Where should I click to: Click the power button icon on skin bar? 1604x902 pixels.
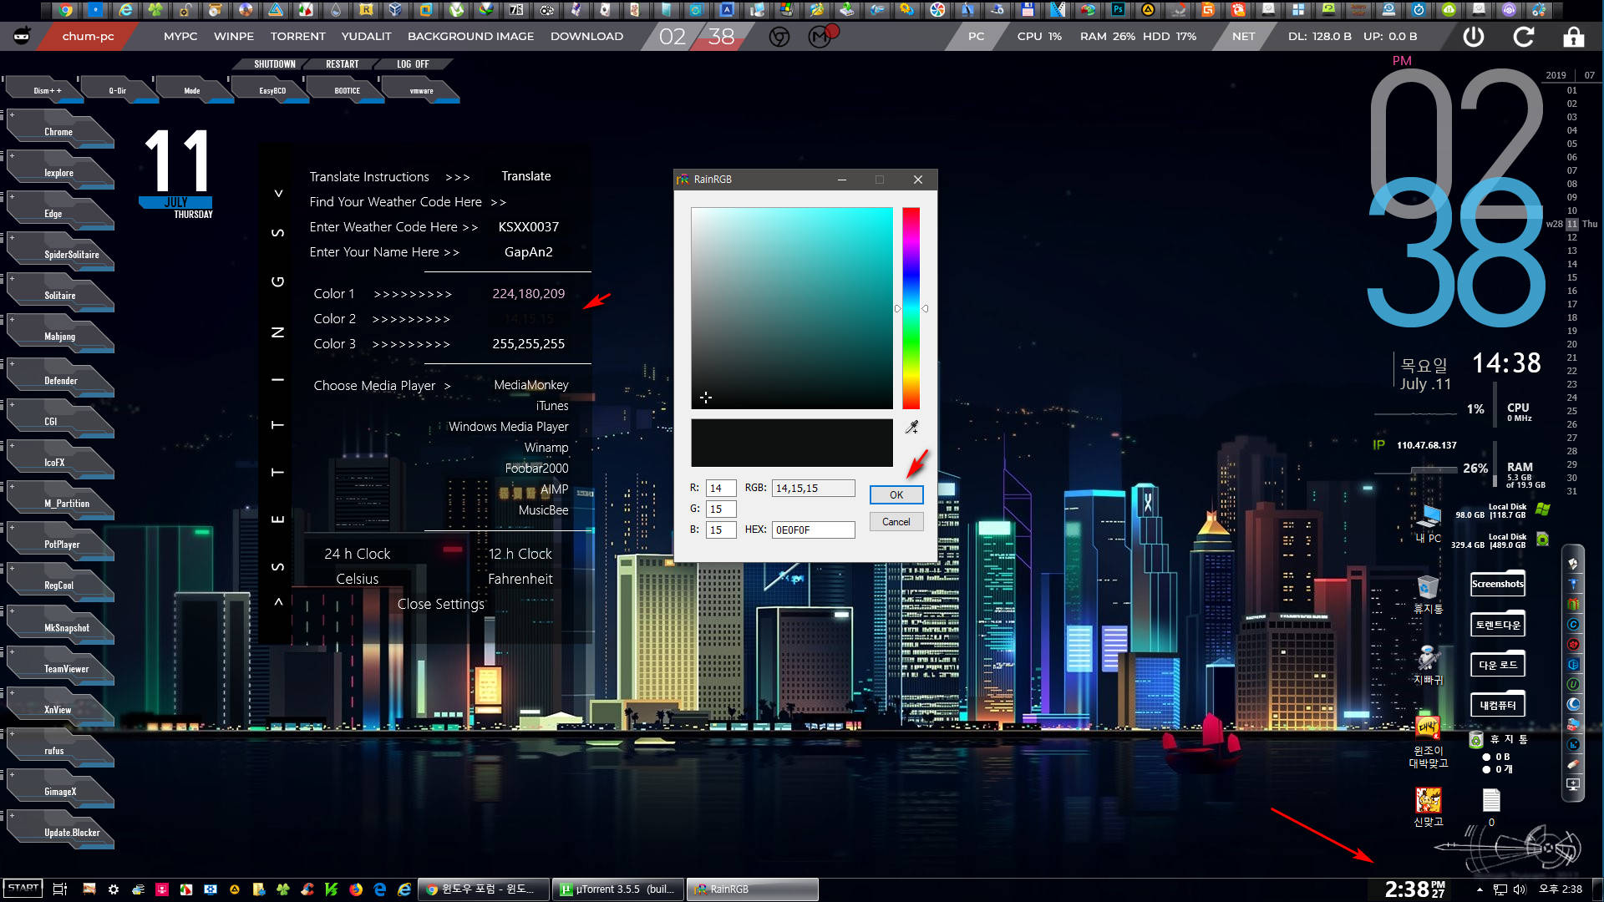click(1474, 37)
